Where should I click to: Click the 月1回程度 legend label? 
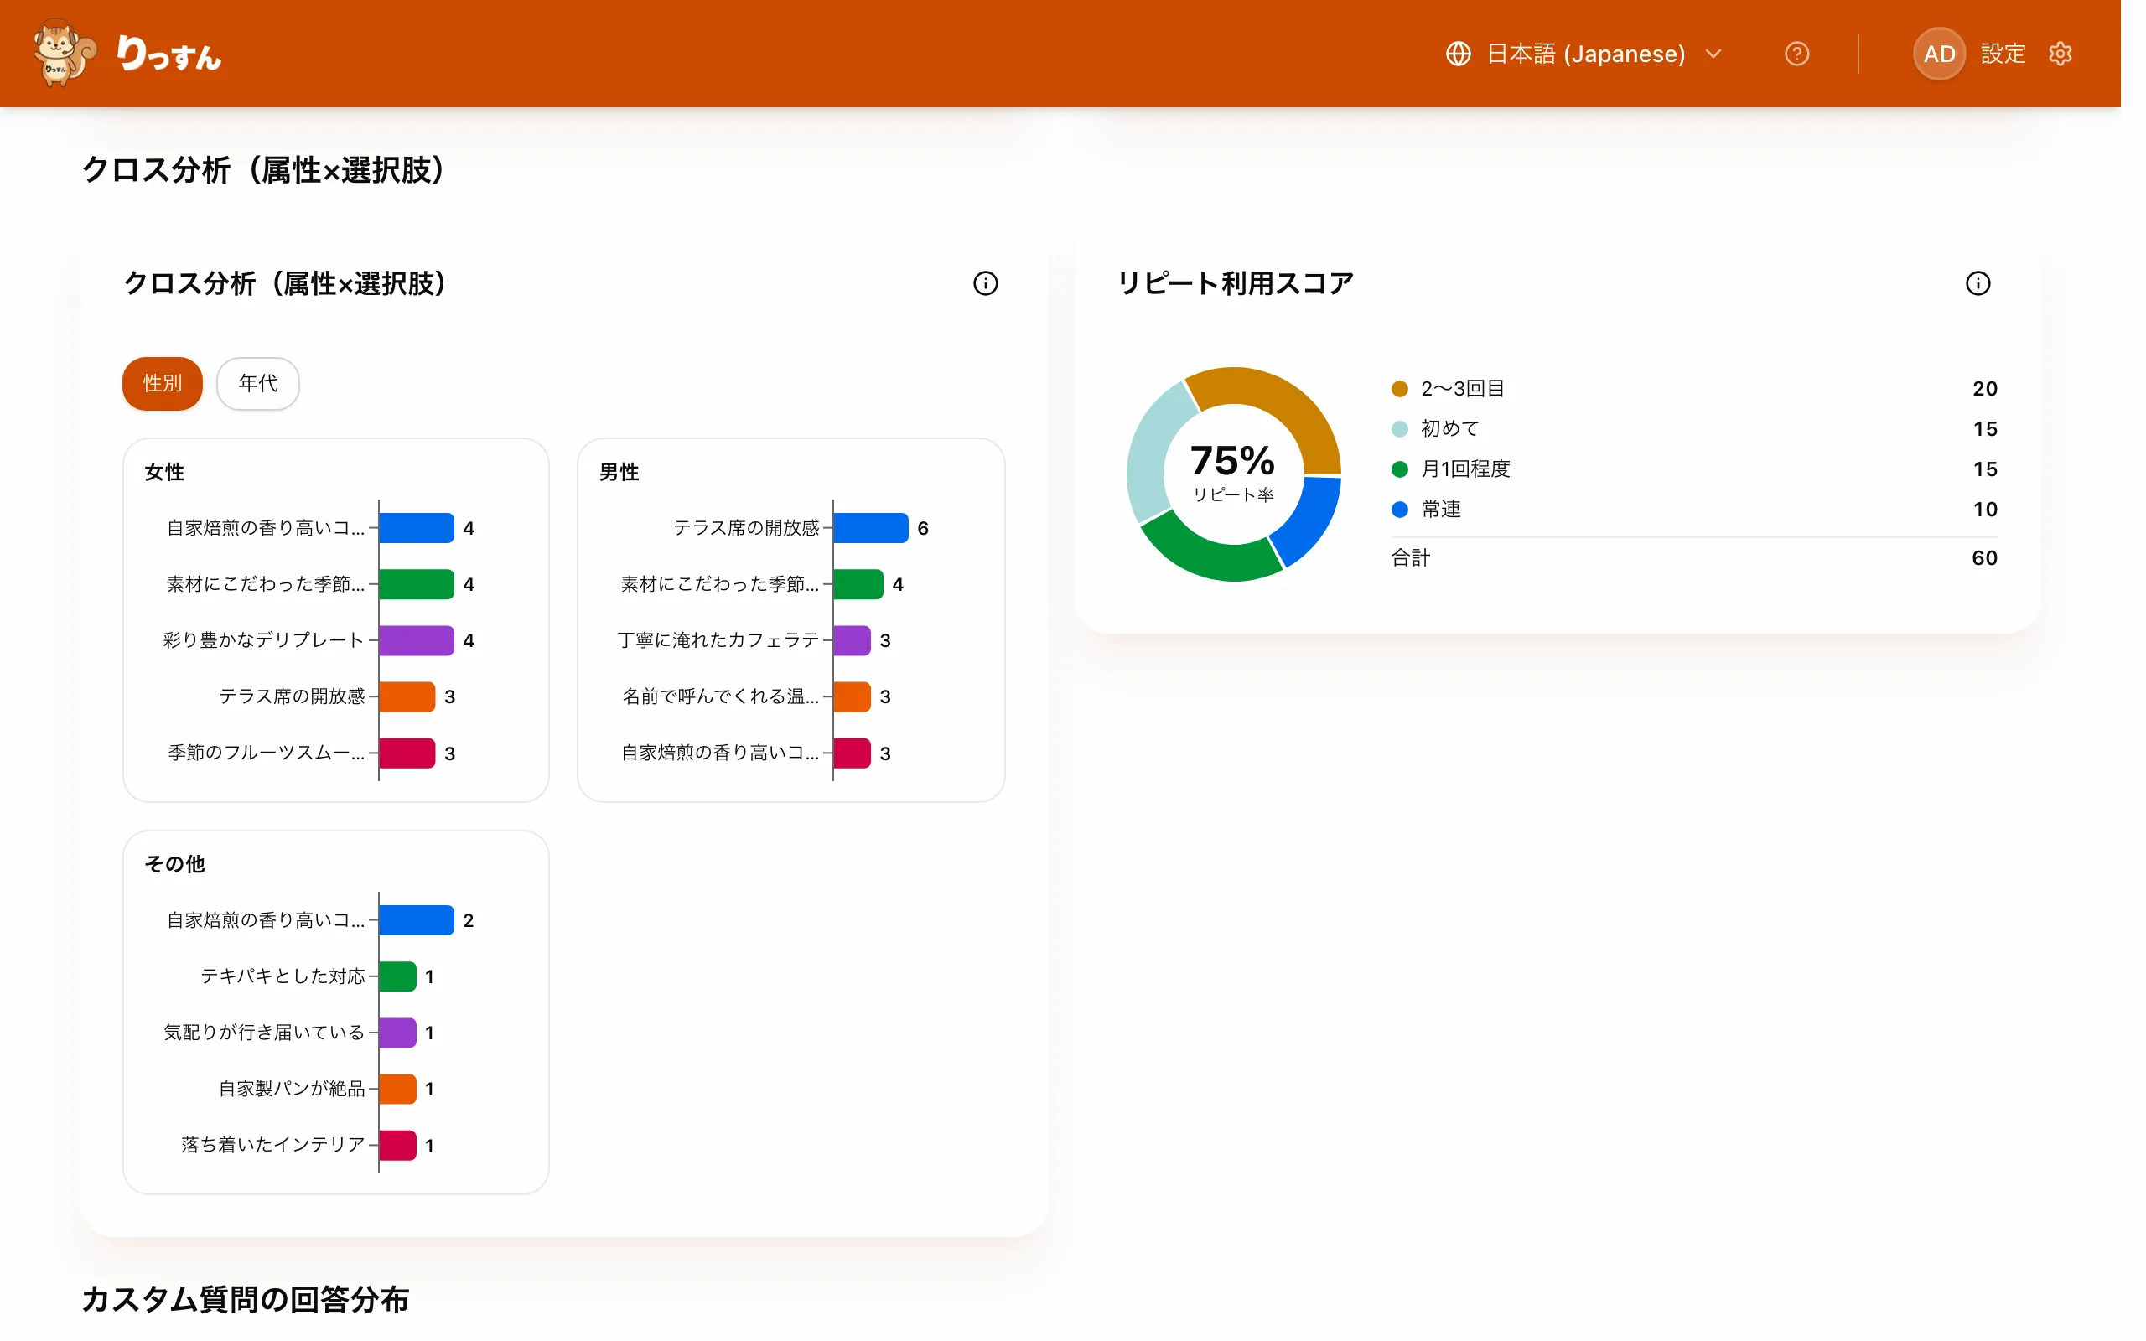click(1465, 469)
